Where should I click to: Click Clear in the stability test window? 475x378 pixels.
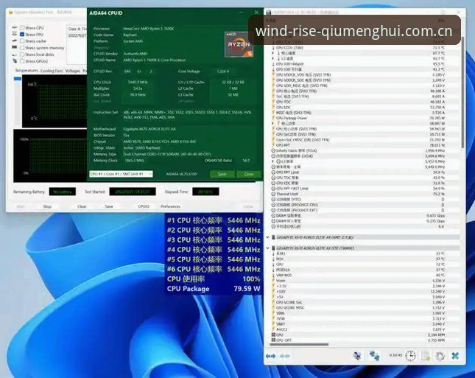point(82,206)
